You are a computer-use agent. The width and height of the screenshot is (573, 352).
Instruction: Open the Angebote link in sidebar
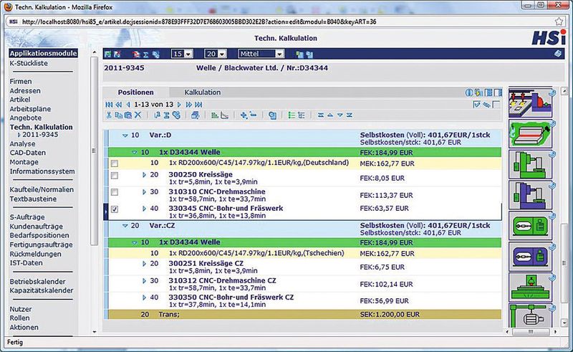(x=26, y=118)
